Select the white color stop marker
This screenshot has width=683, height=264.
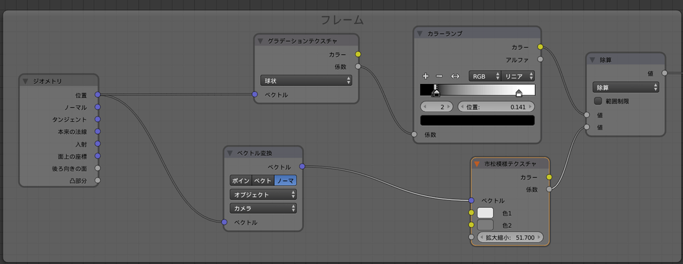tap(519, 93)
